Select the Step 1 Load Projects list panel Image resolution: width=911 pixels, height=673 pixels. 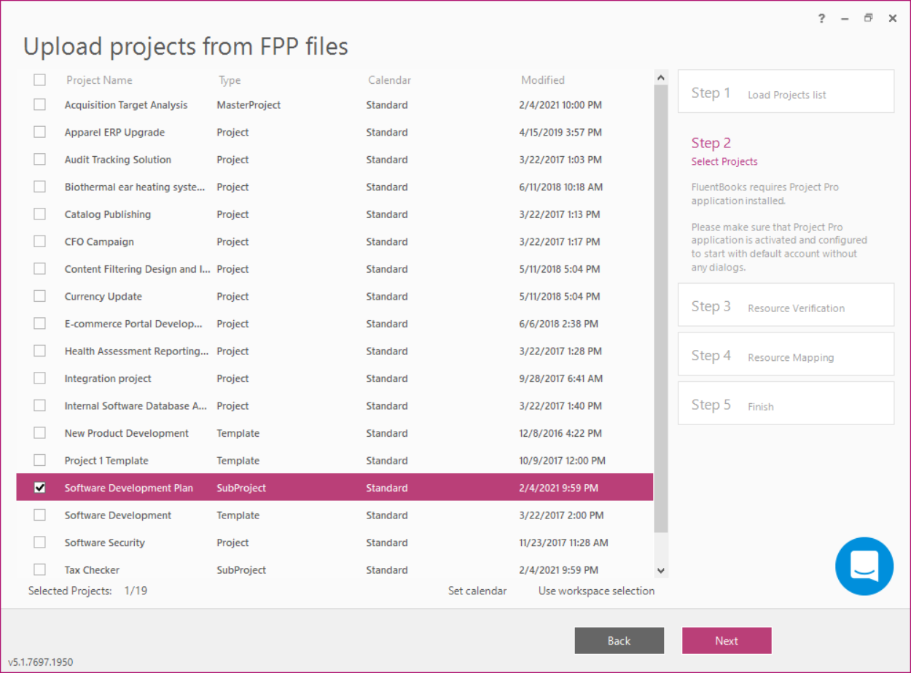[786, 90]
